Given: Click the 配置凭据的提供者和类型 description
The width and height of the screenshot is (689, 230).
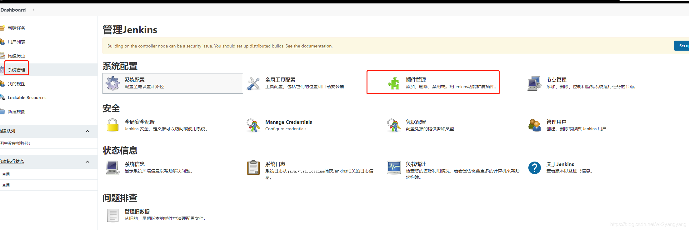Looking at the screenshot, I should 430,129.
